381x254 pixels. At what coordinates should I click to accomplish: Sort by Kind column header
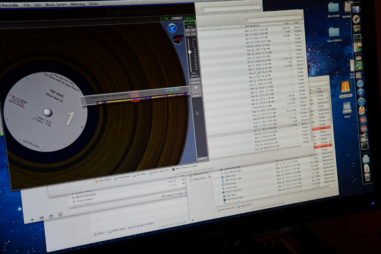click(296, 22)
